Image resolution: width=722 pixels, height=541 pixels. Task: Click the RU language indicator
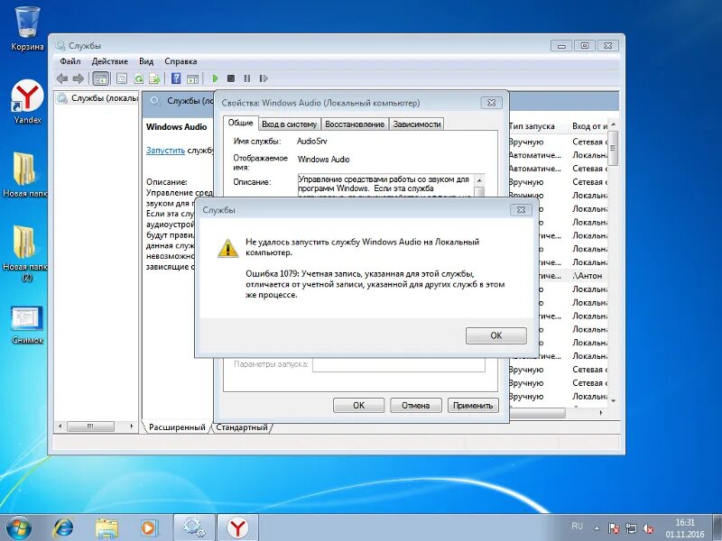[577, 526]
